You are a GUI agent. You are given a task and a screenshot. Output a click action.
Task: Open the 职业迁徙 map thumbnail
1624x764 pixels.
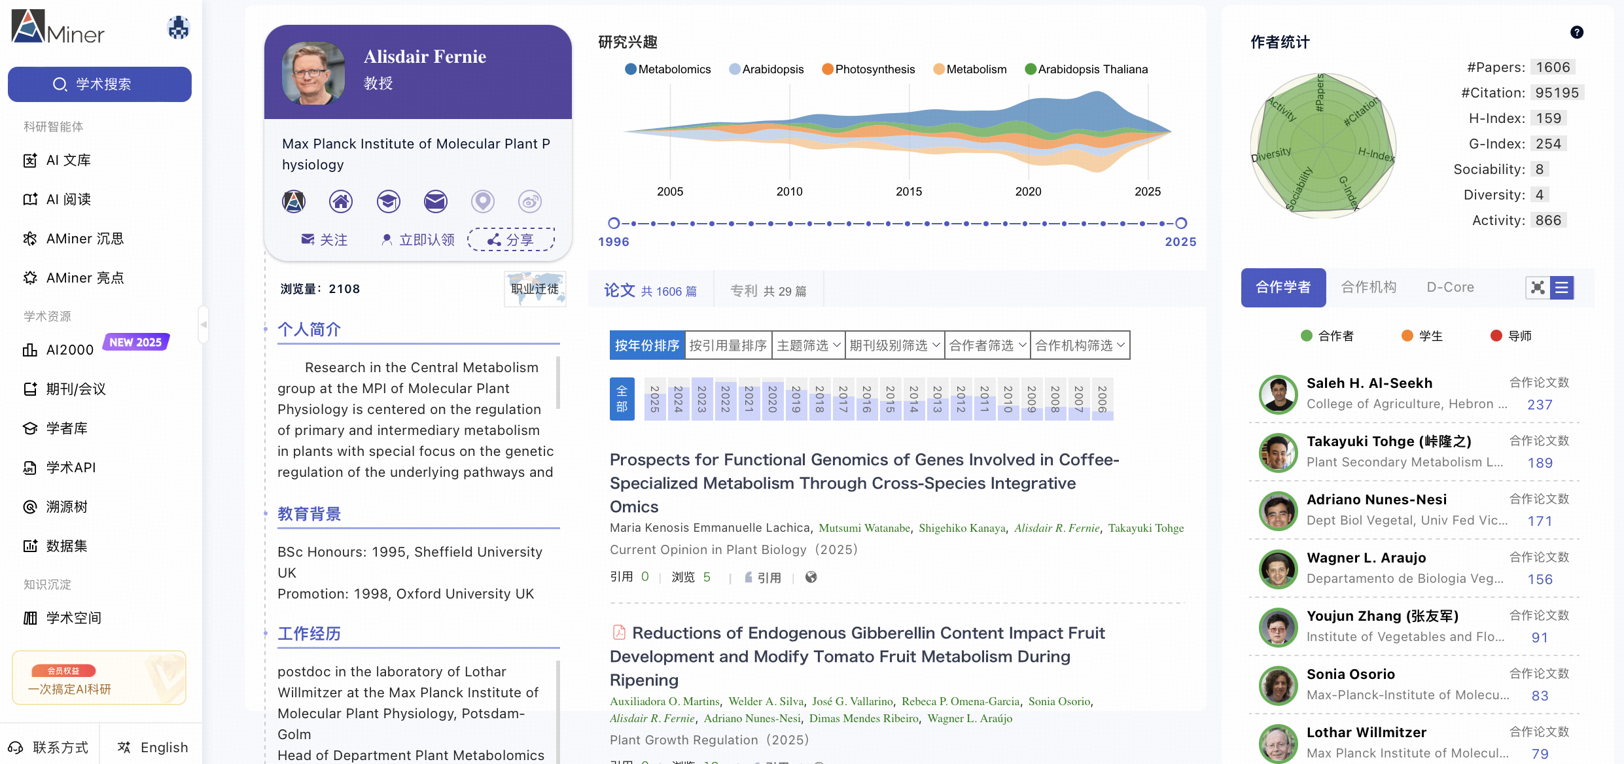535,289
